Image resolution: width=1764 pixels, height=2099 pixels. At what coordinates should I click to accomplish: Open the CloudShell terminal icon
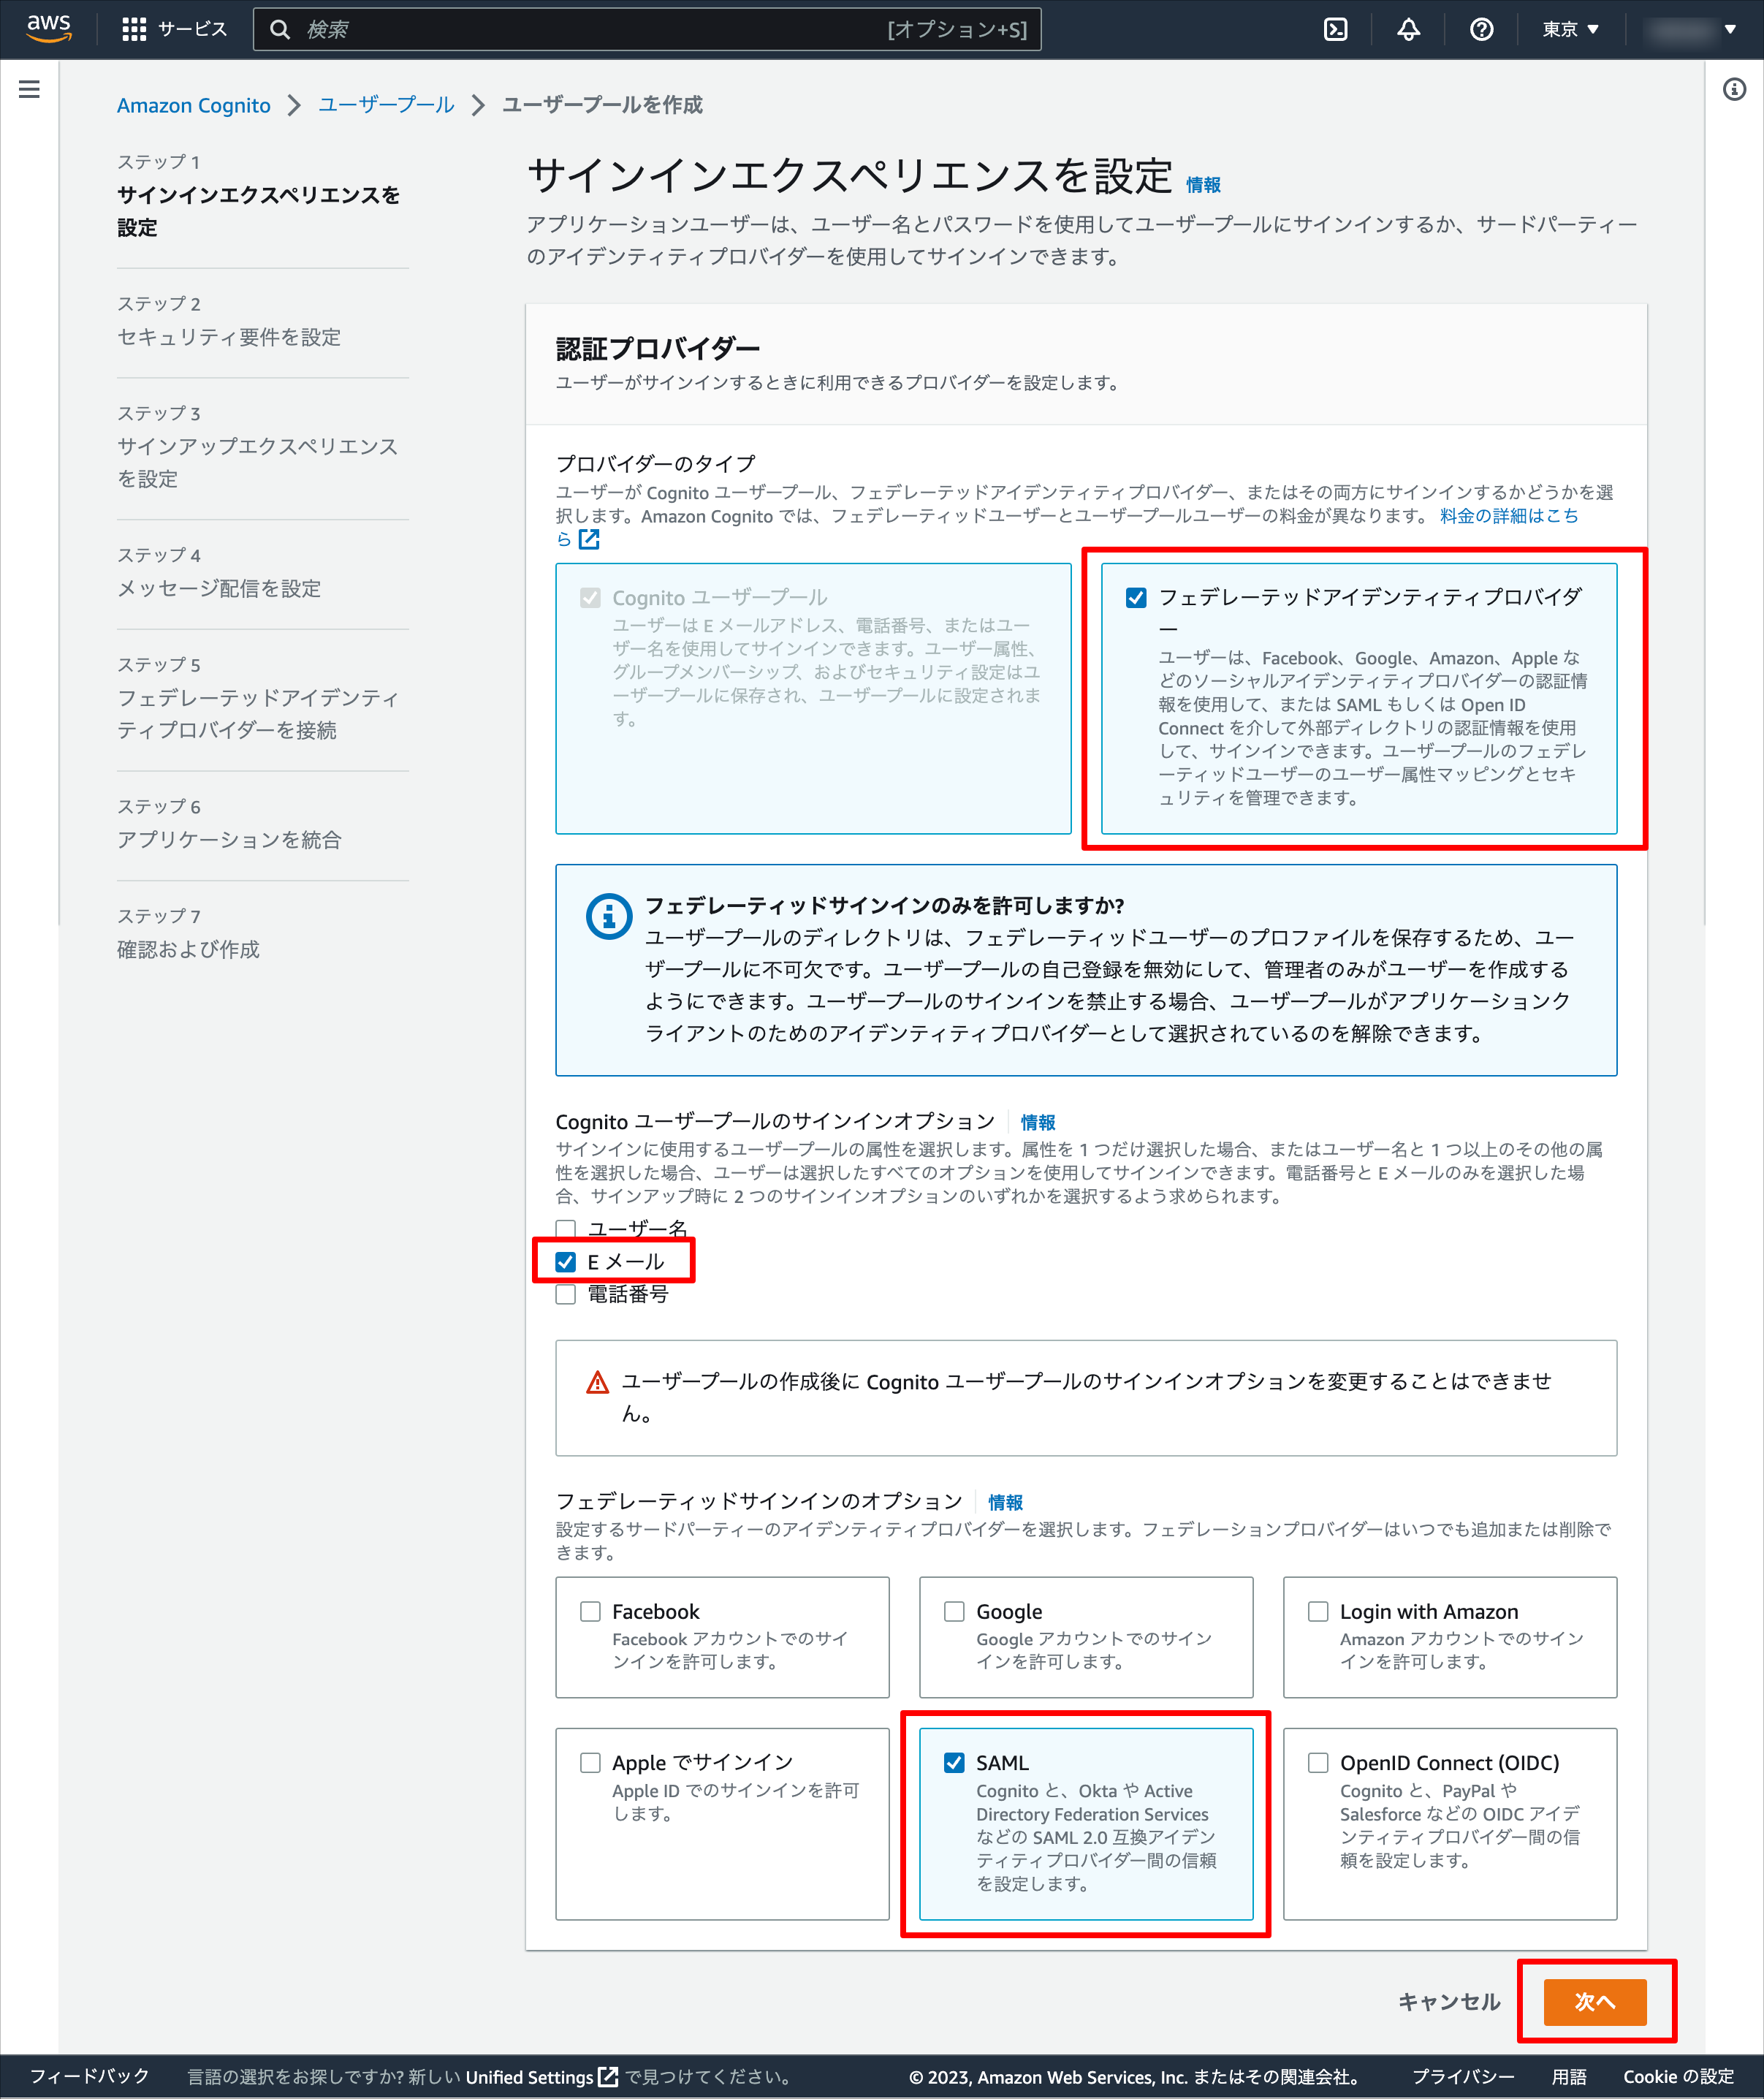pyautogui.click(x=1336, y=29)
